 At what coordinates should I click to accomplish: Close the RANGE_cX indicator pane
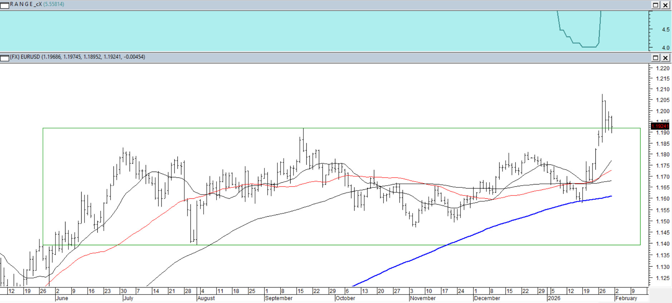click(665, 5)
